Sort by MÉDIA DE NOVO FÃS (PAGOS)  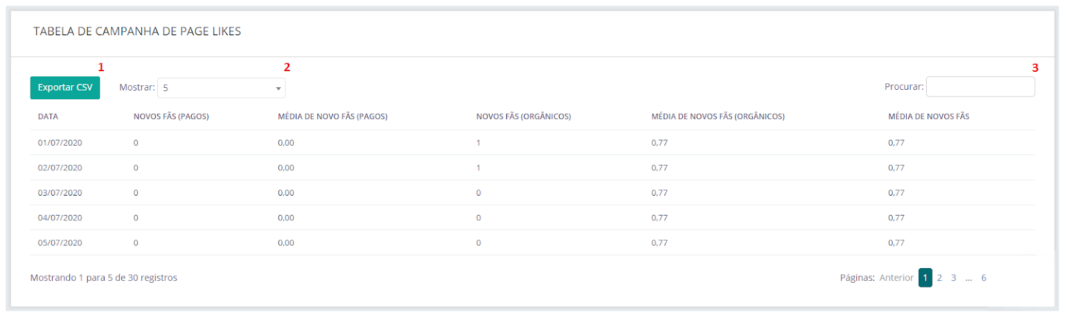[332, 116]
